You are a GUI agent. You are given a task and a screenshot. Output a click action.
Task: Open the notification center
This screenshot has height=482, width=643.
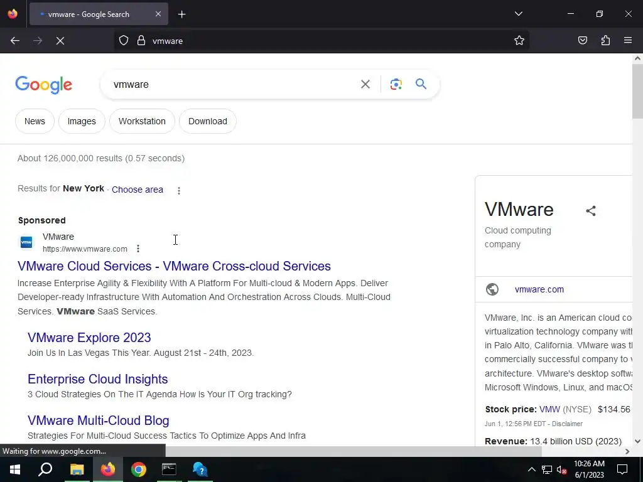point(622,469)
